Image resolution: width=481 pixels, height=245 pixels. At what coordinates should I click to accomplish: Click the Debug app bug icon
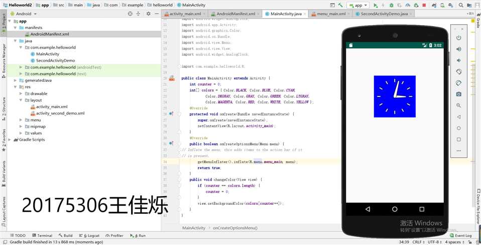pyautogui.click(x=392, y=5)
